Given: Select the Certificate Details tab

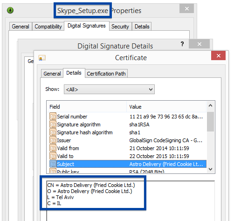Looking at the screenshot, I should tap(74, 73).
